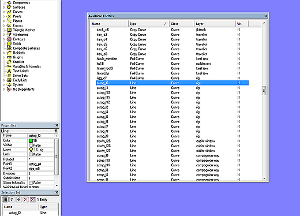Click the Available Entities vertical scrollbar thumb

pyautogui.click(x=264, y=91)
